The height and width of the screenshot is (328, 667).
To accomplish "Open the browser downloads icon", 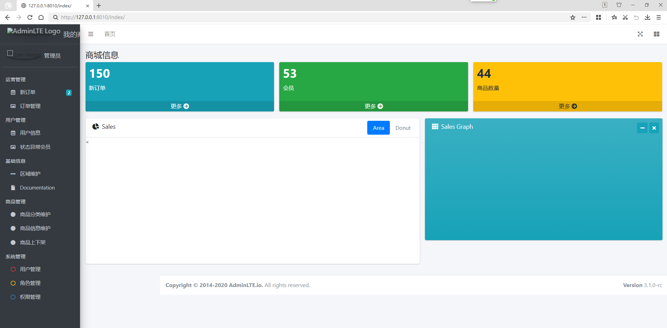I will (648, 17).
